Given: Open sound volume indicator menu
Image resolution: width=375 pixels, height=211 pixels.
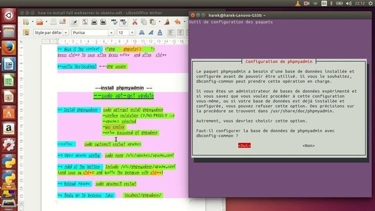Looking at the screenshot, I should click(349, 4).
